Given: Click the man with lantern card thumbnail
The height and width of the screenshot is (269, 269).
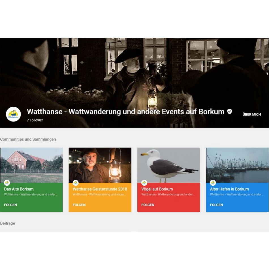Looking at the screenshot, I should coord(100,164).
